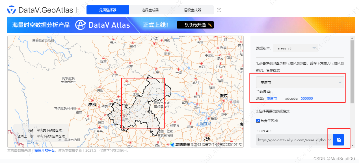
Task: Expand the chevron on the region selector
Action: (x=341, y=82)
